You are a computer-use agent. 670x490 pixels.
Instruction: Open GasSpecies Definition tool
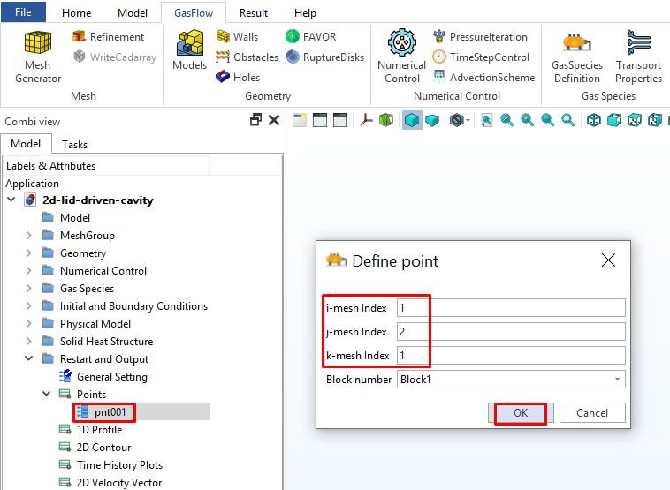pyautogui.click(x=576, y=57)
